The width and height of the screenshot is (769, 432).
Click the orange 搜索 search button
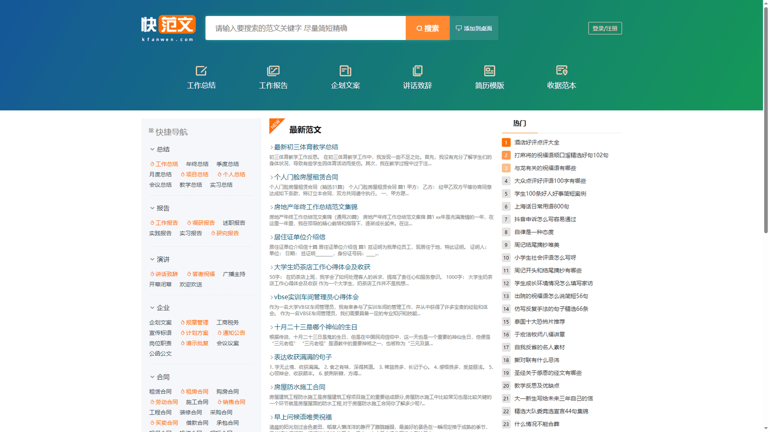[428, 28]
